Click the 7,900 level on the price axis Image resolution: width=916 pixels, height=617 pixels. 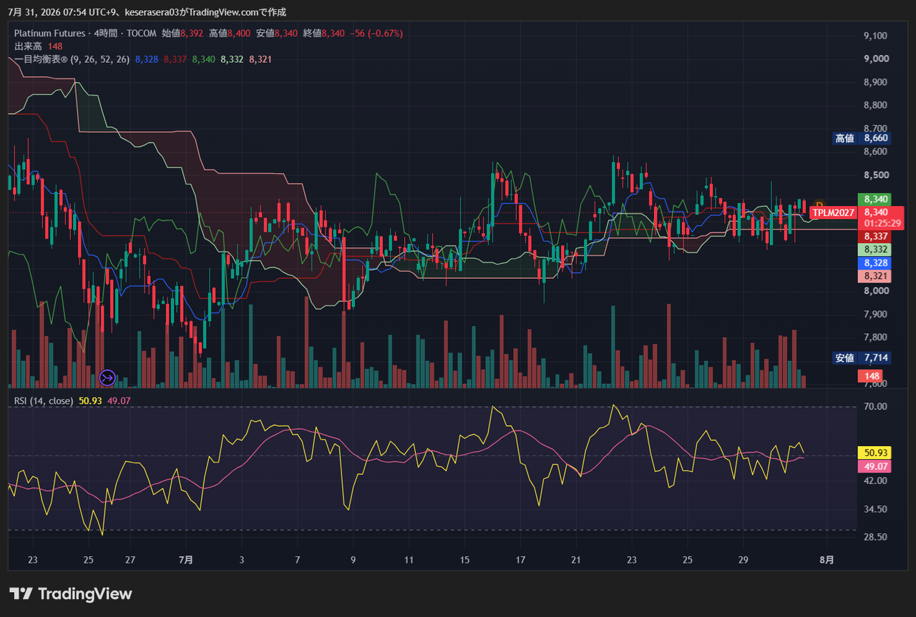(876, 315)
